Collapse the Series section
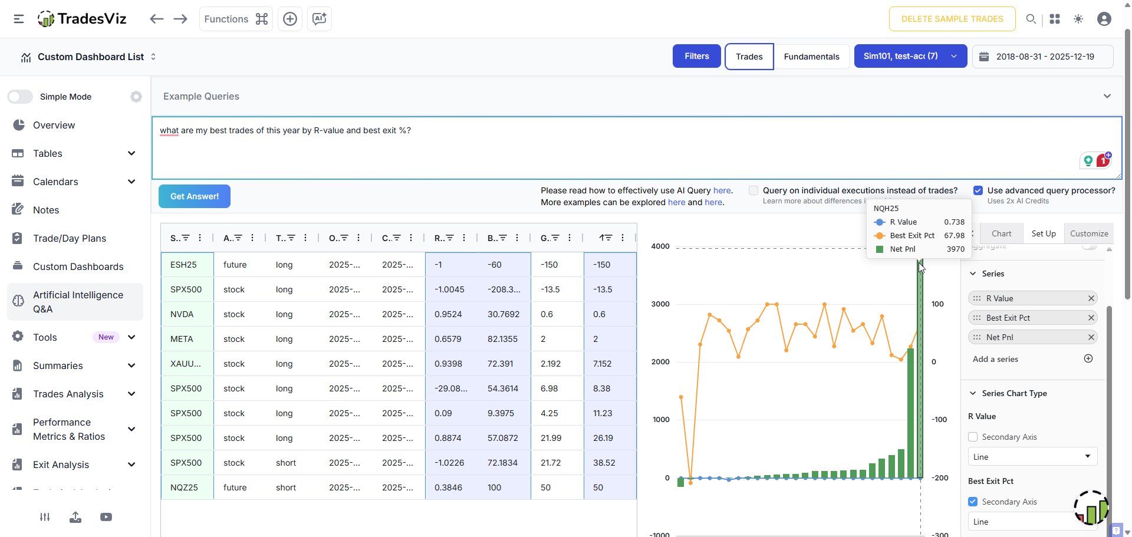The width and height of the screenshot is (1132, 537). tap(973, 274)
